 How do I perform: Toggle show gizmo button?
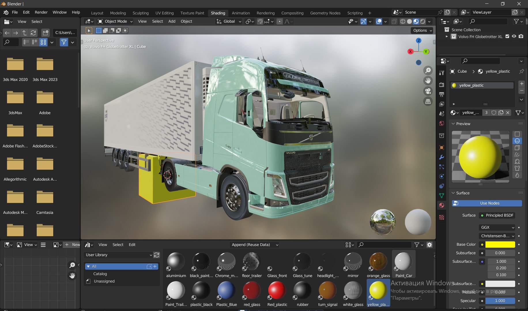click(x=363, y=22)
